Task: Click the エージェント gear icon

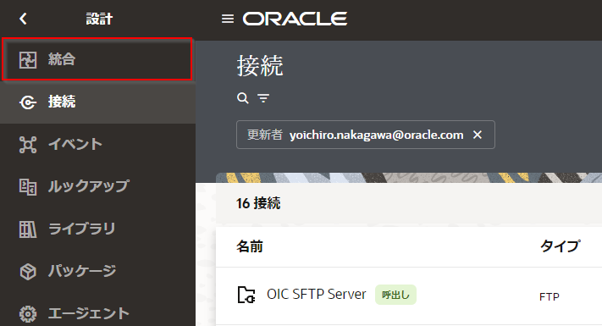Action: click(28, 313)
